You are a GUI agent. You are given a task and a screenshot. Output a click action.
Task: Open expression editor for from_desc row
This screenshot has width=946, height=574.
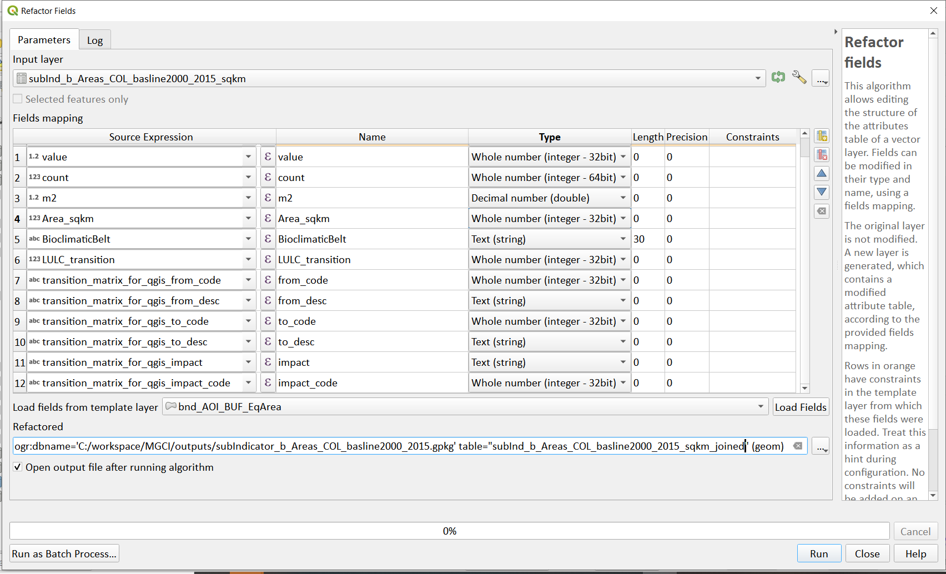tap(268, 301)
